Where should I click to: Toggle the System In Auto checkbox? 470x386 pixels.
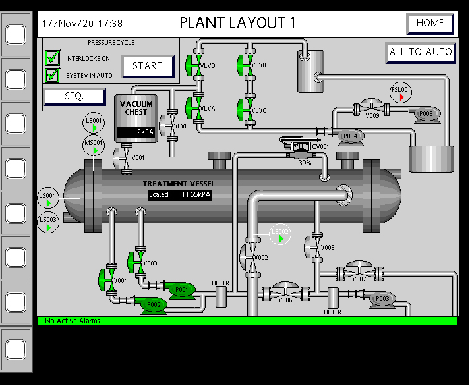coord(53,75)
